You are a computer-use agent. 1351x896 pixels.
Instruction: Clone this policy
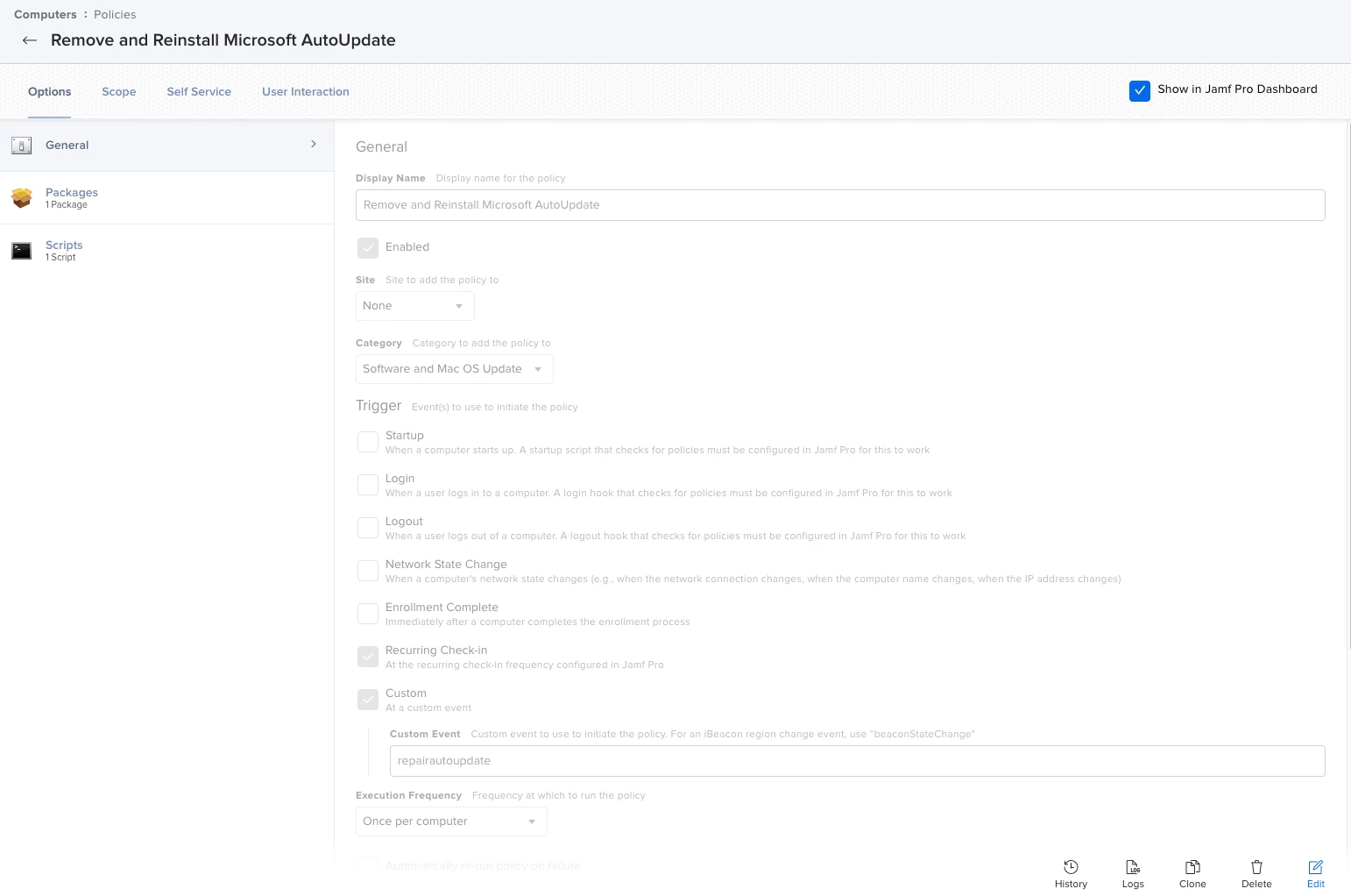1192,874
